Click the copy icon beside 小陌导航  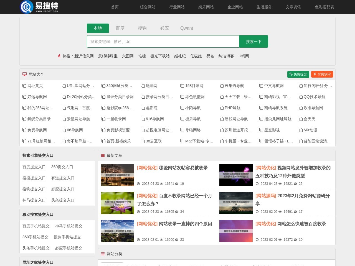[x=182, y=108]
